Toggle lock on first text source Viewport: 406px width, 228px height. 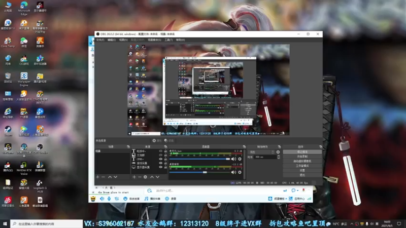(x=165, y=151)
